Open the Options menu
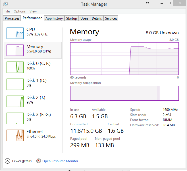 point(20,11)
